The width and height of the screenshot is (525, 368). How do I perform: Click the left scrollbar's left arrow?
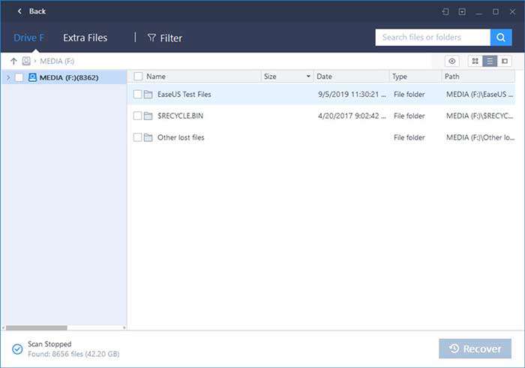pos(3,327)
